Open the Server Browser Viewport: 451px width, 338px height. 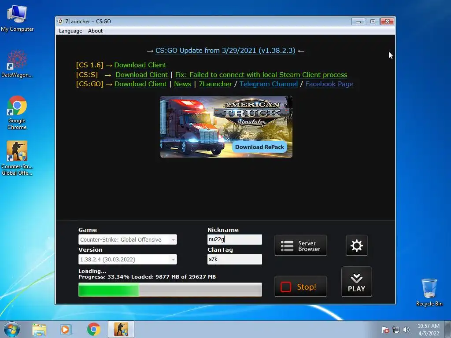click(300, 246)
